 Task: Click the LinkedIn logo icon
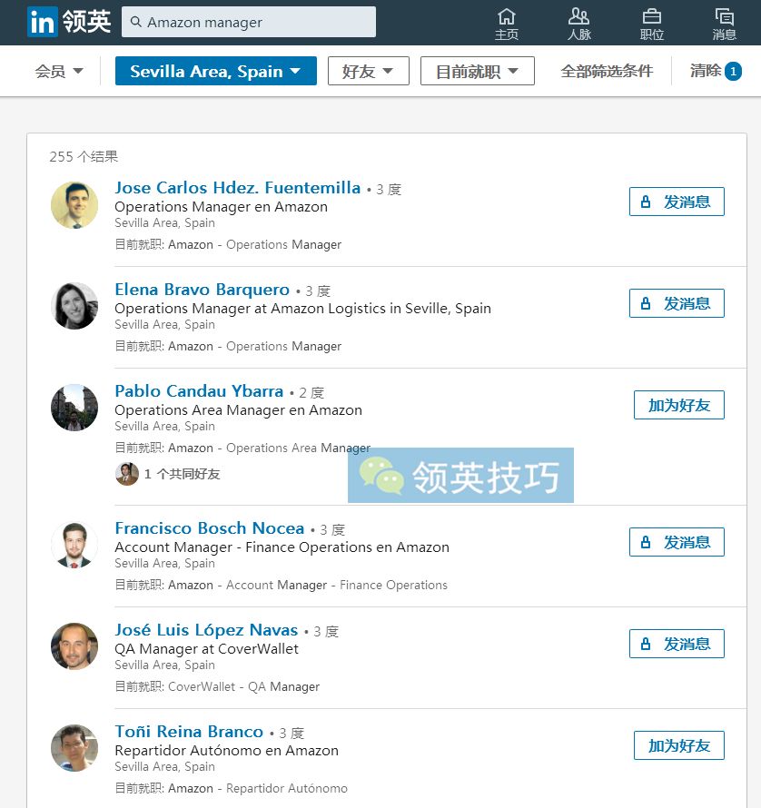pos(41,22)
